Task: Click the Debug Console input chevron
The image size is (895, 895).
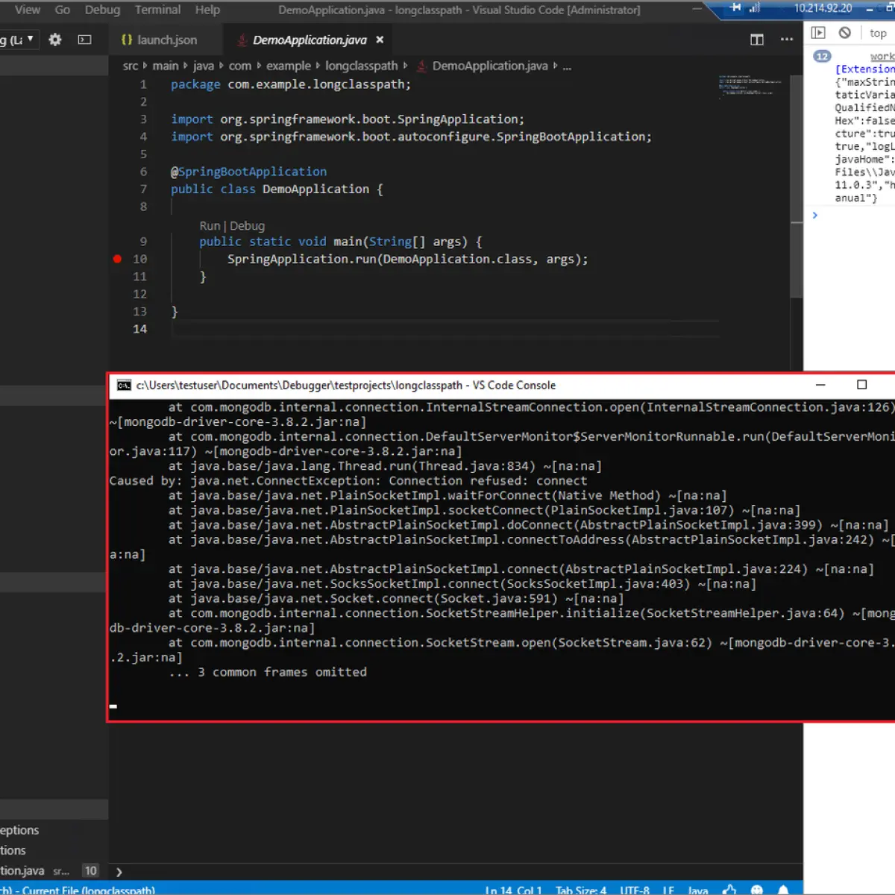Action: click(x=119, y=871)
